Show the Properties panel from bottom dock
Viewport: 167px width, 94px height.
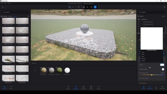tap(150, 87)
